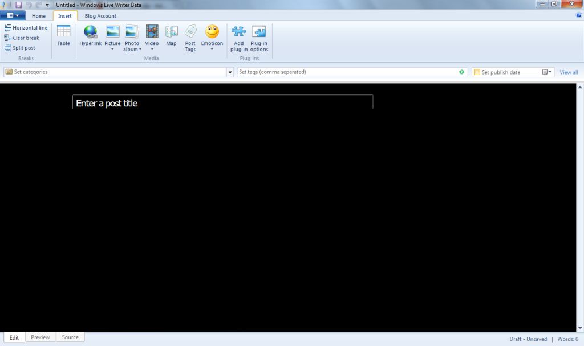Expand the Video dropdown arrow
The height and width of the screenshot is (346, 584).
coord(152,49)
